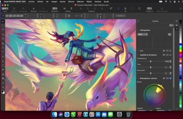Click the histogram export button beside RGB
The height and width of the screenshot is (119, 183).
(170, 34)
